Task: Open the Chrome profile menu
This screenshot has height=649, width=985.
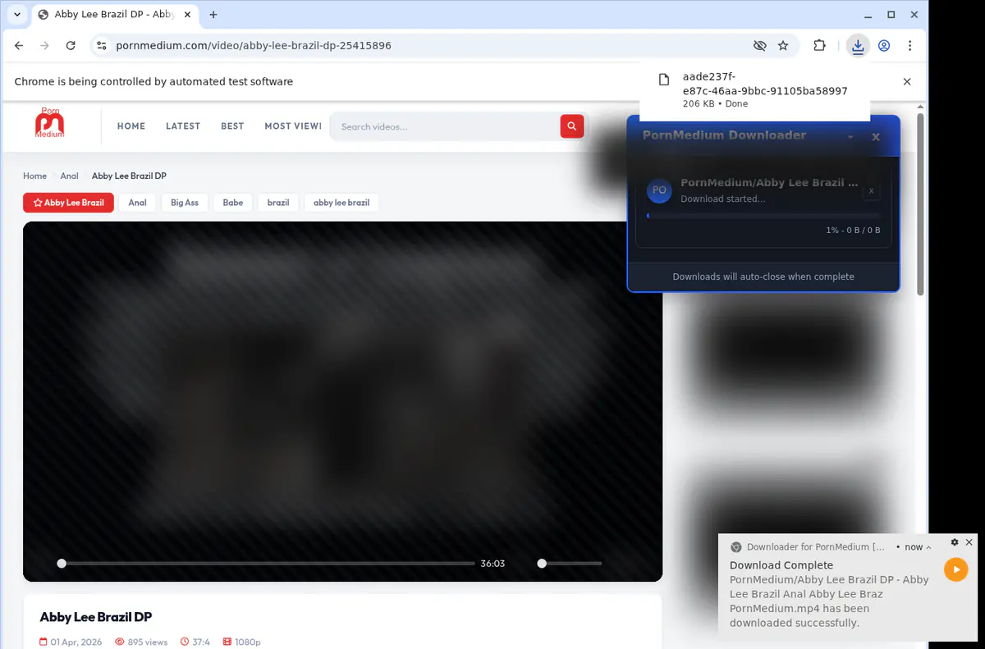Action: click(884, 46)
